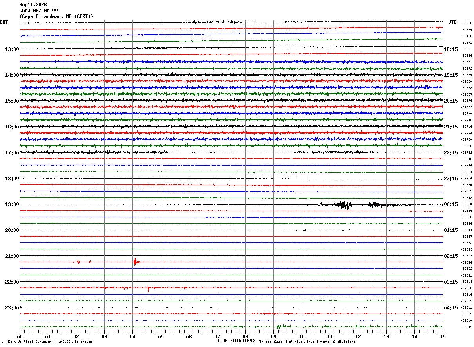The width and height of the screenshot is (474, 347).
Task: Select the 14:00 CDT hour label
Action: (x=12, y=75)
